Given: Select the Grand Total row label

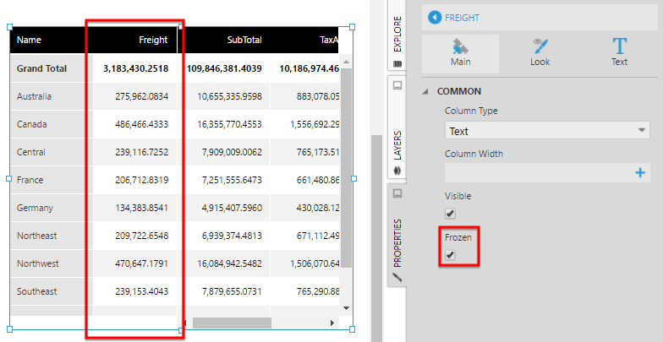Looking at the screenshot, I should [x=41, y=68].
